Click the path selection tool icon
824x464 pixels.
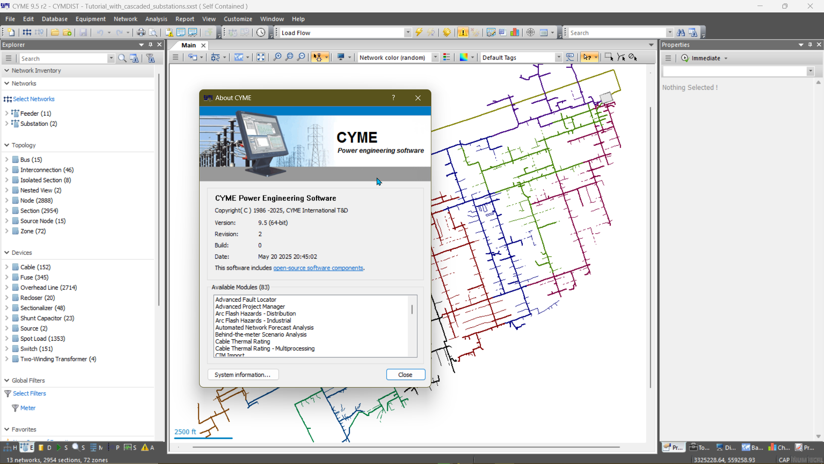tap(621, 57)
